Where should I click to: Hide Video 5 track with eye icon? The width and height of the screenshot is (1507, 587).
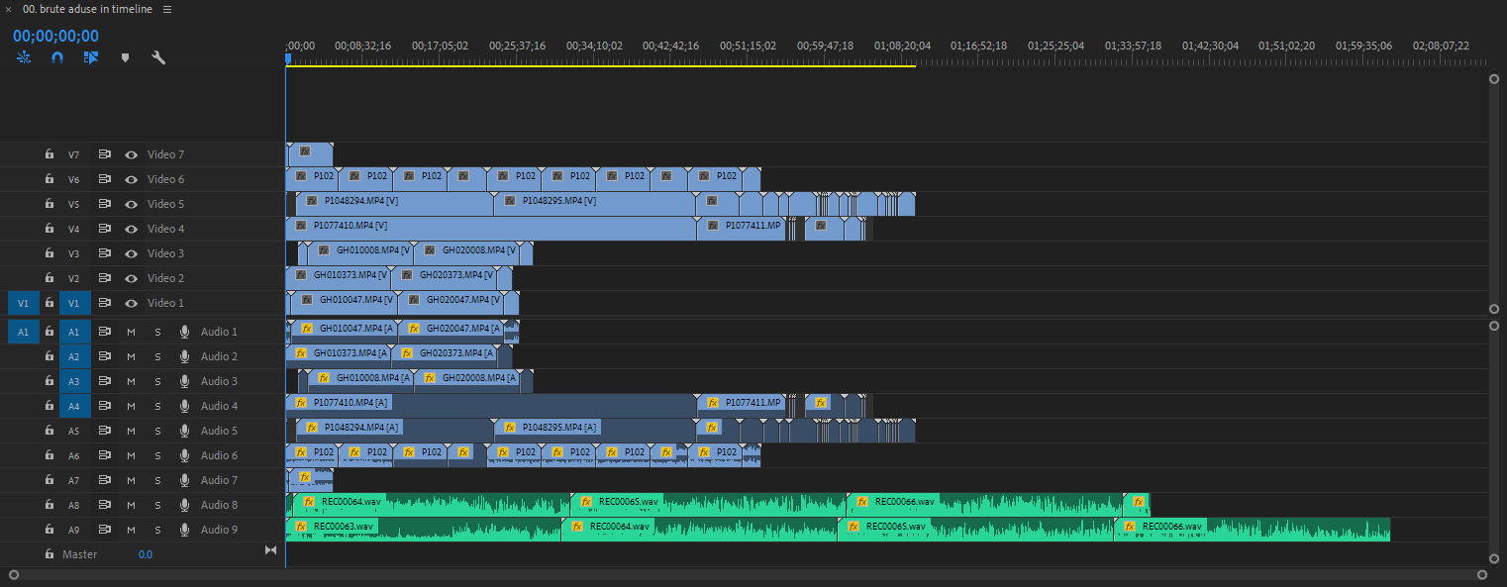[x=130, y=204]
